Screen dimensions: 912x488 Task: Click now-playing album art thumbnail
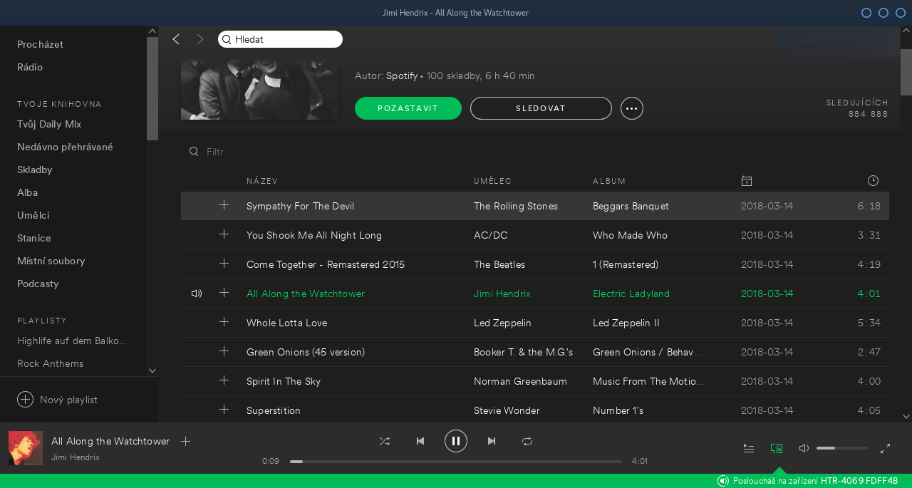tap(26, 448)
